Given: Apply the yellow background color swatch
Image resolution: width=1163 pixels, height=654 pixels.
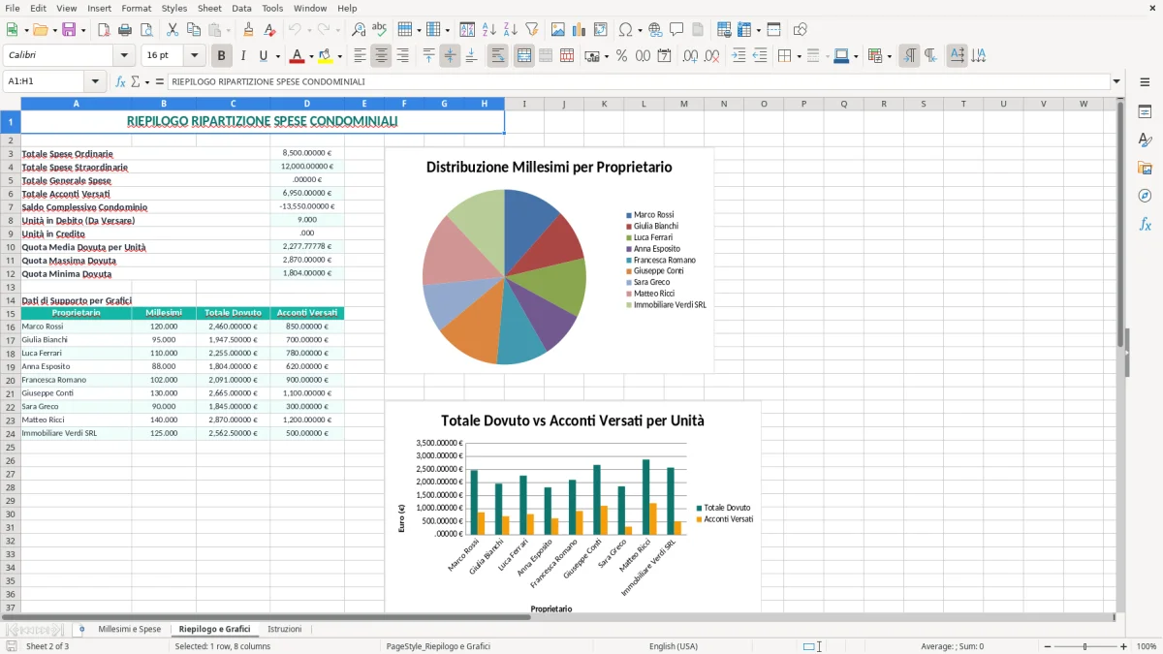Looking at the screenshot, I should pos(326,56).
